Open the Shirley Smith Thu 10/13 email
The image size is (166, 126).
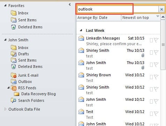point(118,53)
